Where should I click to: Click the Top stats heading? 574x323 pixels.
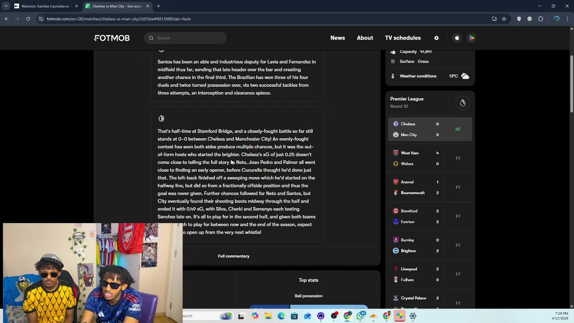pyautogui.click(x=309, y=280)
